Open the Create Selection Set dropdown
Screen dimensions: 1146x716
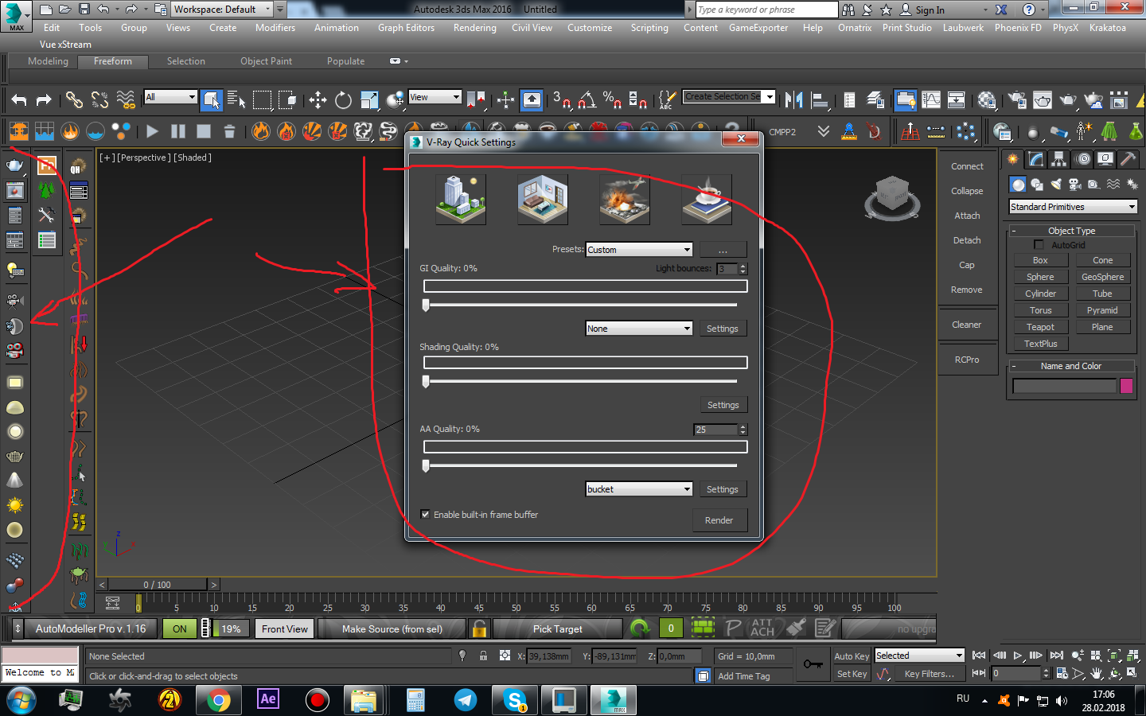[x=730, y=97]
